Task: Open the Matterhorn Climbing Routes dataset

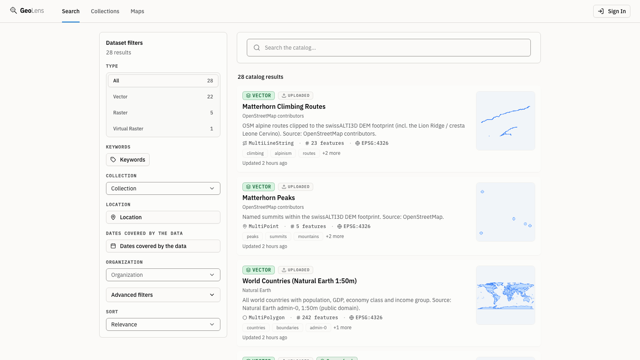Action: [x=284, y=106]
